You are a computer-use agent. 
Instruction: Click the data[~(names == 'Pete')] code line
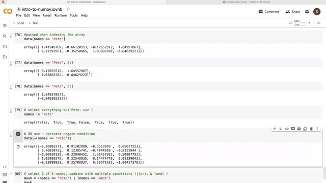pyautogui.click(x=47, y=138)
